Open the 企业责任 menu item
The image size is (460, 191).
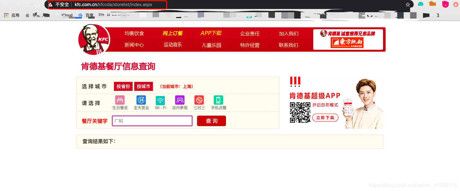pyautogui.click(x=250, y=33)
